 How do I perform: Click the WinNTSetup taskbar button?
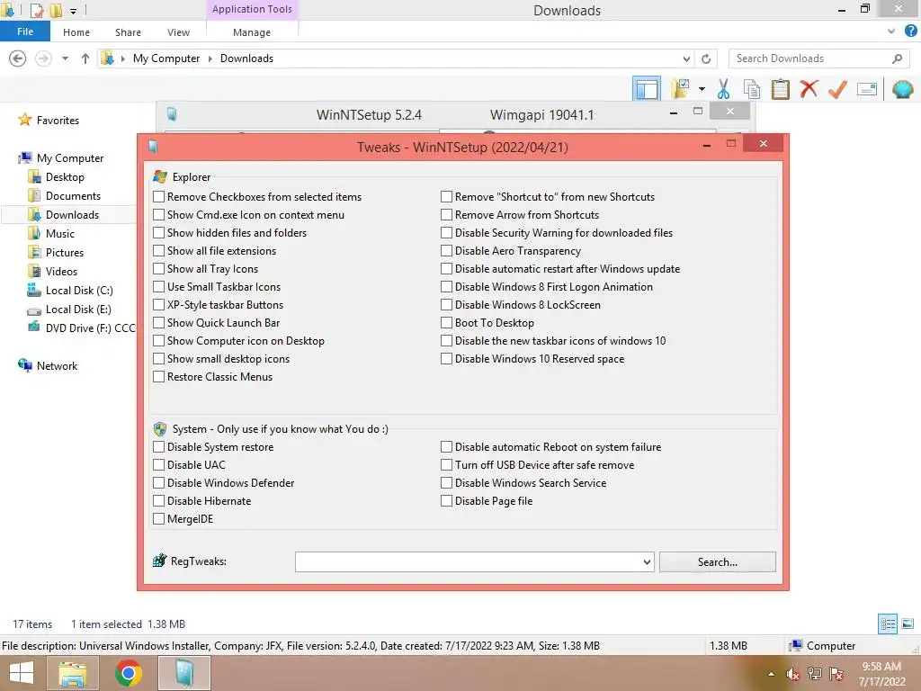[183, 673]
